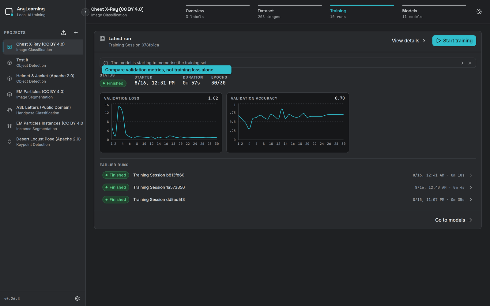490x306 pixels.
Task: Dismiss the memorise training set notice
Action: click(470, 63)
